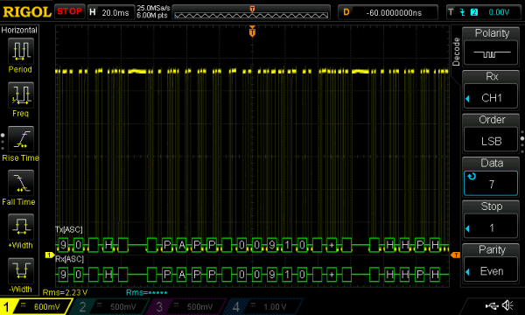The height and width of the screenshot is (315, 525).
Task: Click the delay -60.0000000ns field
Action: (388, 12)
